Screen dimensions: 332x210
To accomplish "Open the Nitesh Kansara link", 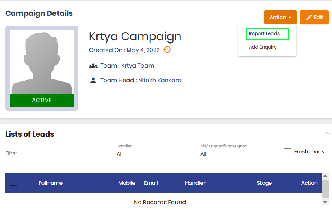I will (160, 81).
